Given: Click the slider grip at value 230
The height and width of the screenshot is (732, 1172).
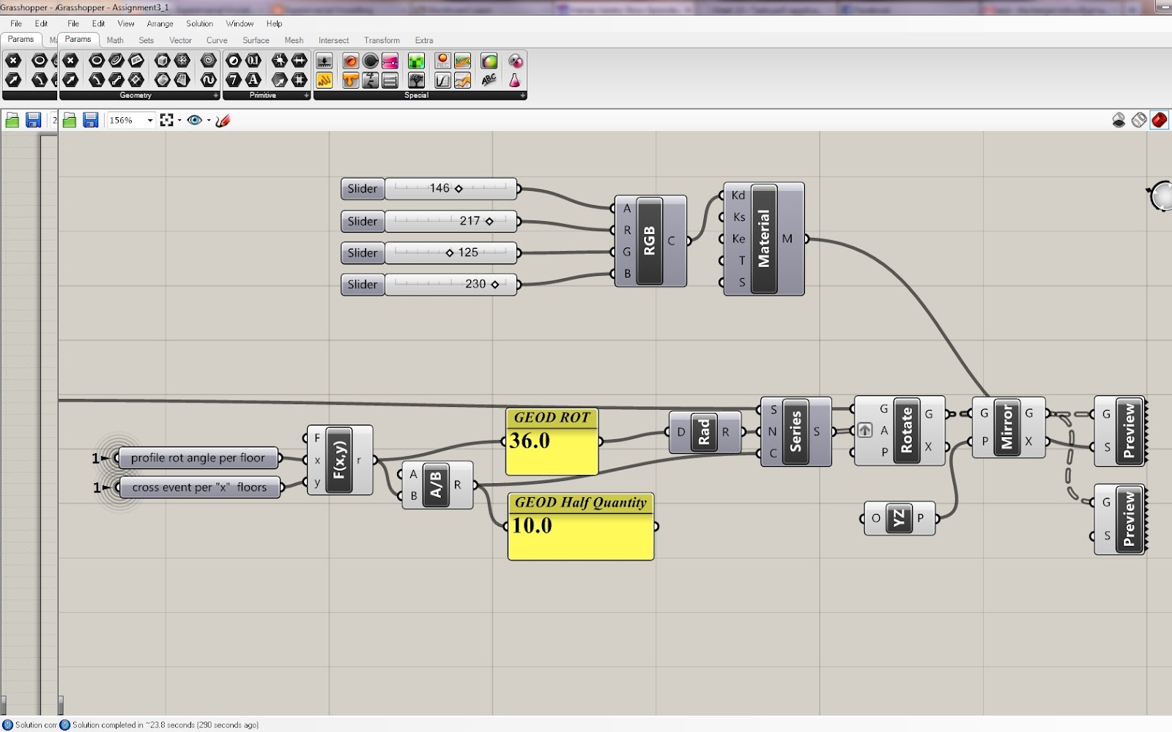Looking at the screenshot, I should point(495,284).
